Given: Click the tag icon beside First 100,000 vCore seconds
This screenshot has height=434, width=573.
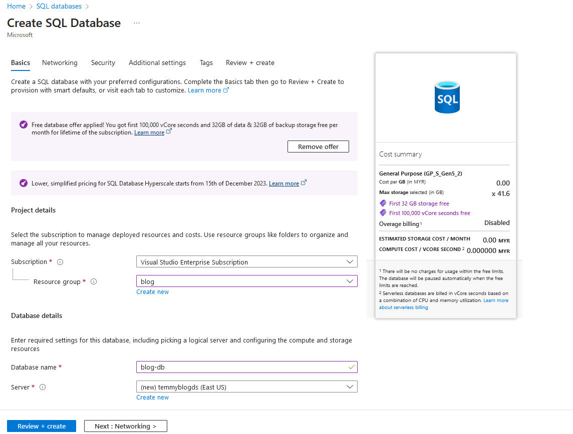Looking at the screenshot, I should [x=383, y=212].
